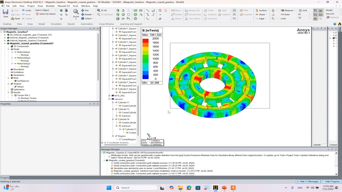Image resolution: width=342 pixels, height=192 pixels.
Task: Click the Default tab in right panel
Action: [x=317, y=145]
